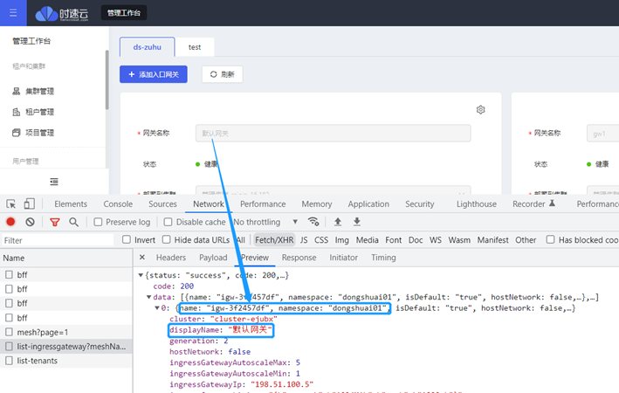Click the 集群管理 cluster icon
Viewport: 619px width, 393px height.
pyautogui.click(x=17, y=91)
